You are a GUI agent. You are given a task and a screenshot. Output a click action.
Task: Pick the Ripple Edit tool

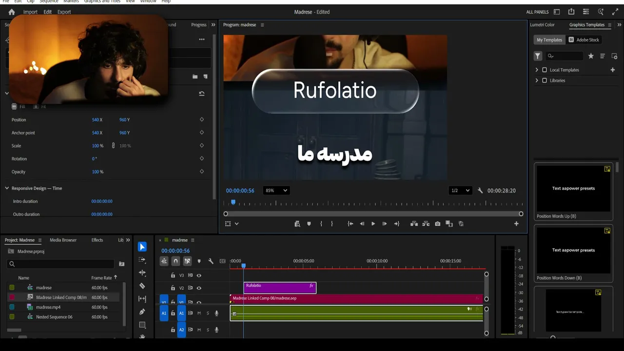142,273
